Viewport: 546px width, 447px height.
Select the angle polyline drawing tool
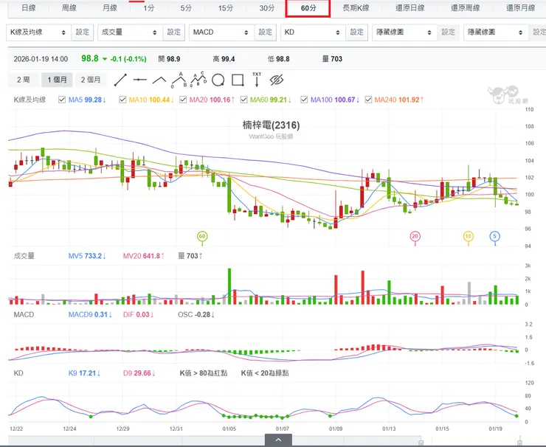click(x=159, y=80)
